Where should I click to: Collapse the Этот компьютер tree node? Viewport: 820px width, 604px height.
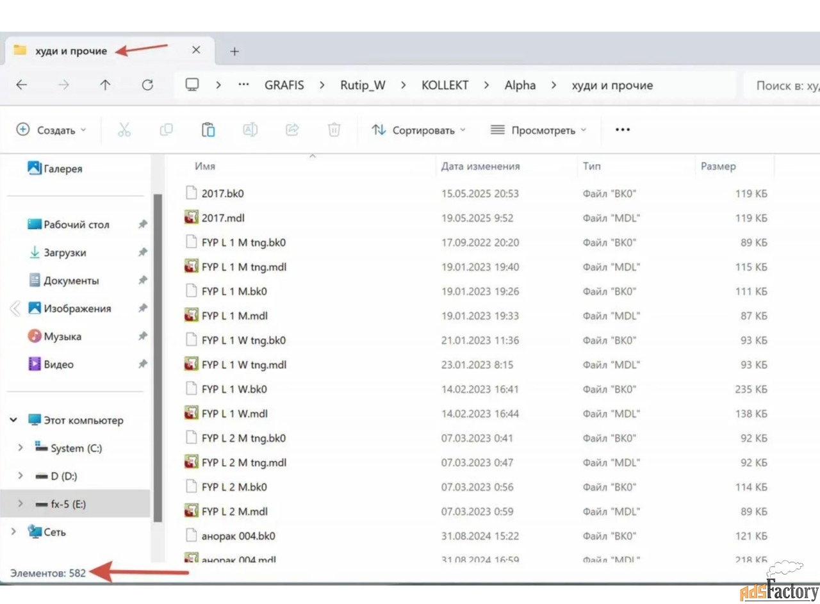coord(13,420)
